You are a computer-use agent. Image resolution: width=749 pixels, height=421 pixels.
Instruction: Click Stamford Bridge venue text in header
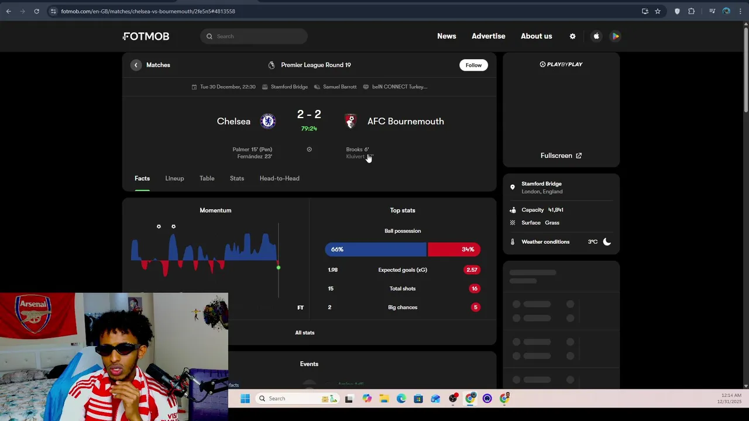(x=289, y=87)
